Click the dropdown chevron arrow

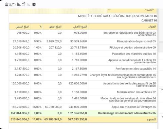109,10
